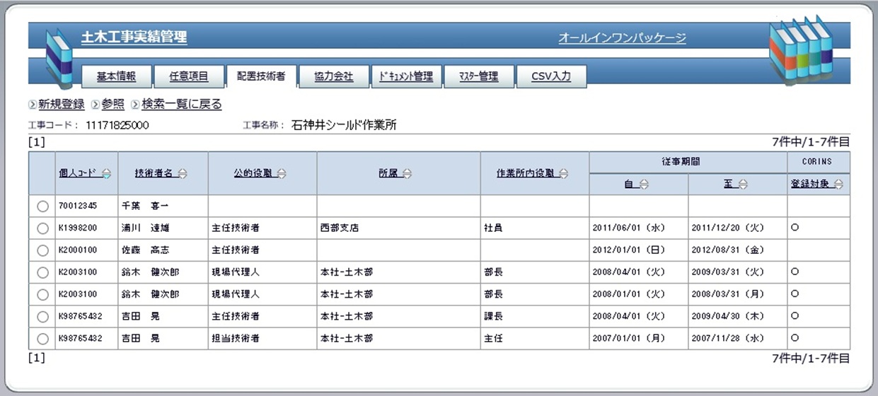The width and height of the screenshot is (878, 396).
Task: Open the オールインワンパッケージ link
Action: point(622,38)
